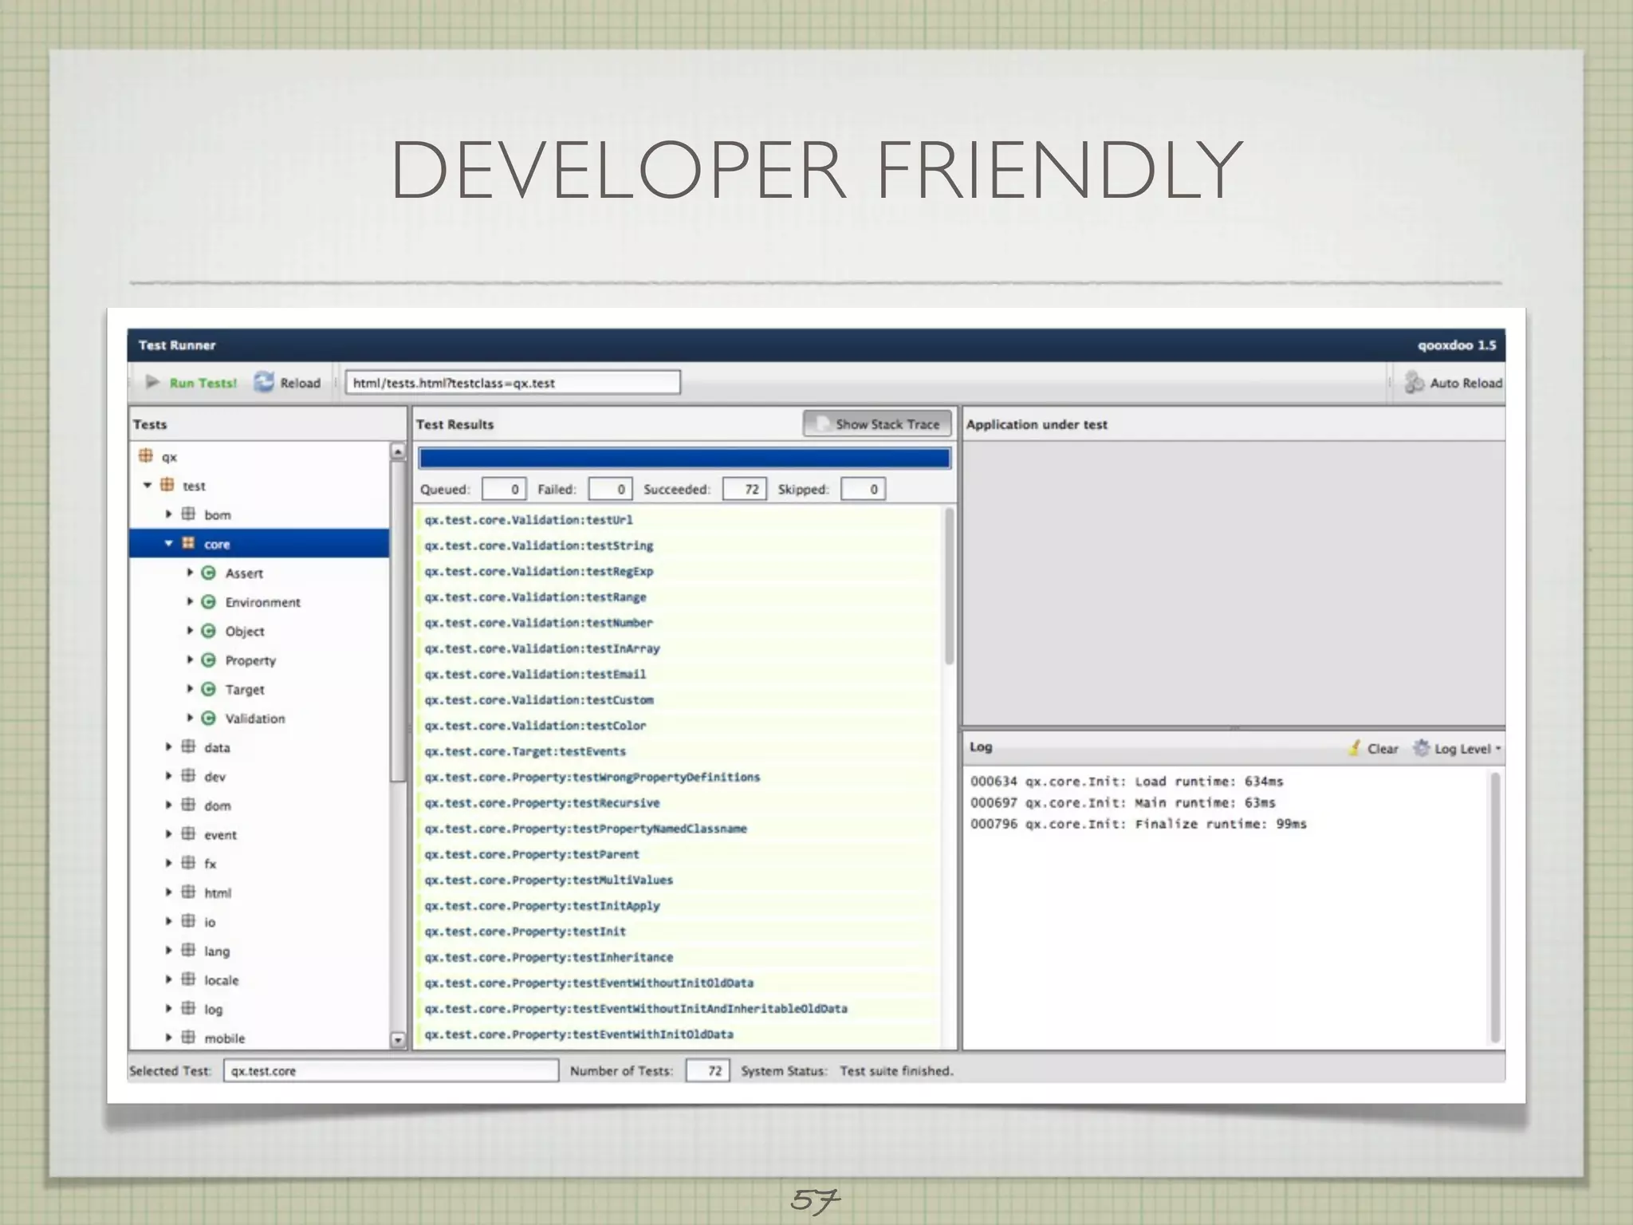1633x1225 pixels.
Task: Click the Reload refresh icon
Action: click(x=264, y=382)
